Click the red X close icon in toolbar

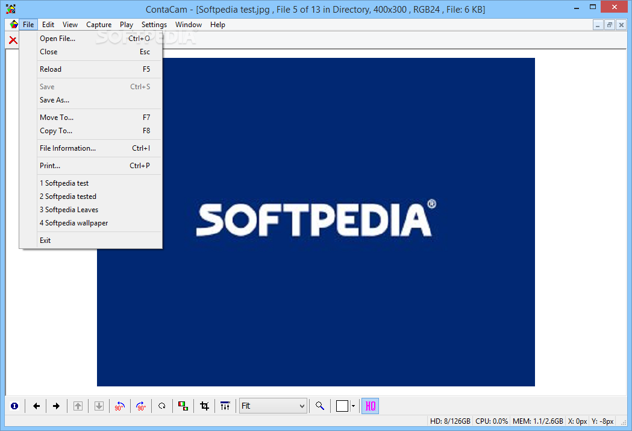pos(13,40)
